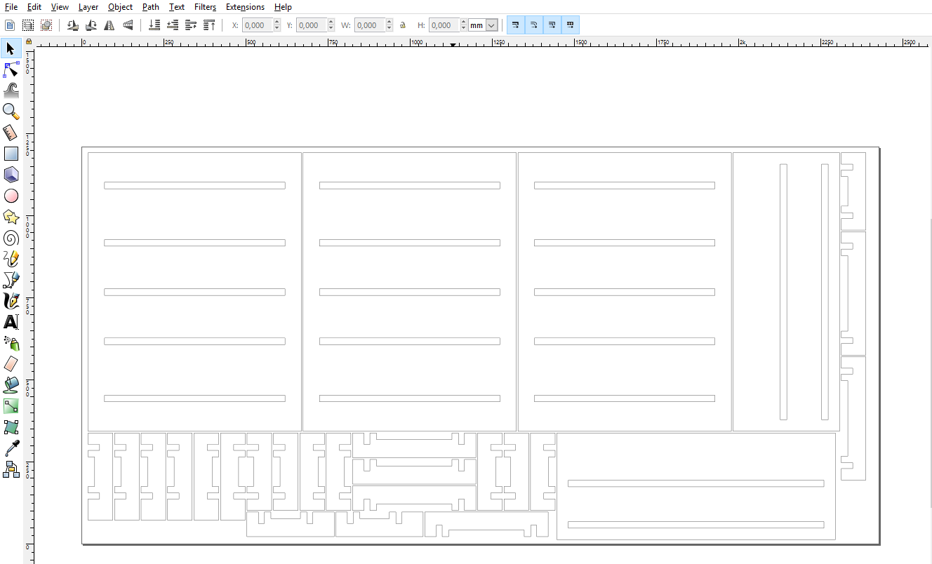Open the Object menu
Image resolution: width=932 pixels, height=564 pixels.
click(x=120, y=7)
